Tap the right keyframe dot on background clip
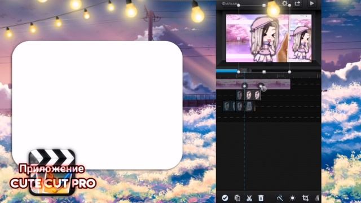This screenshot has width=361, height=203. (x=261, y=86)
